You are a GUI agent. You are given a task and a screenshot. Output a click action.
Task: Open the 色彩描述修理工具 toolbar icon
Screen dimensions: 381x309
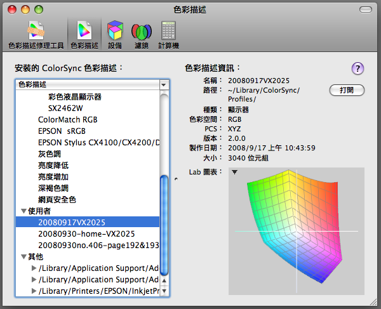tap(36, 35)
